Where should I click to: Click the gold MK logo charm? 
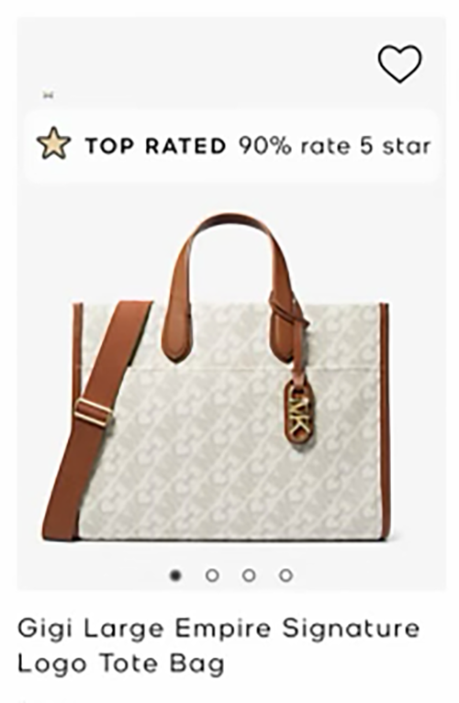(x=299, y=414)
